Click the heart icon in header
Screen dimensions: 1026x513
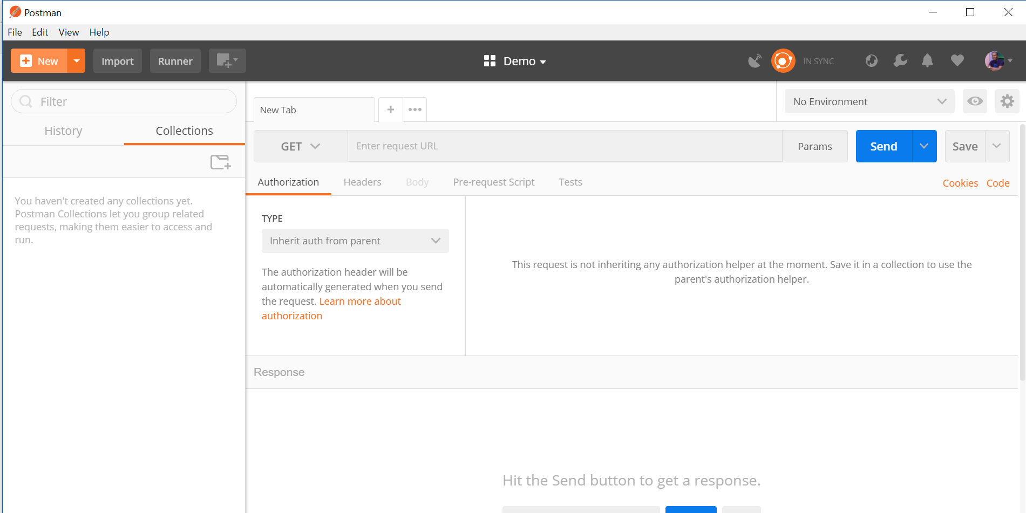point(957,61)
